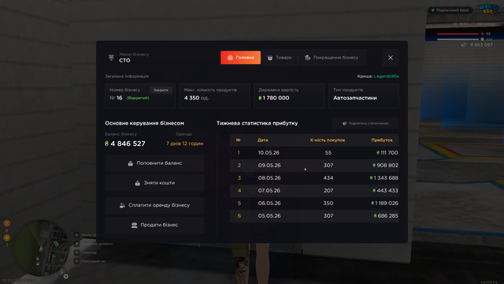This screenshot has height=284, width=504.
Task: Click the business number № 16
Action: (x=116, y=98)
